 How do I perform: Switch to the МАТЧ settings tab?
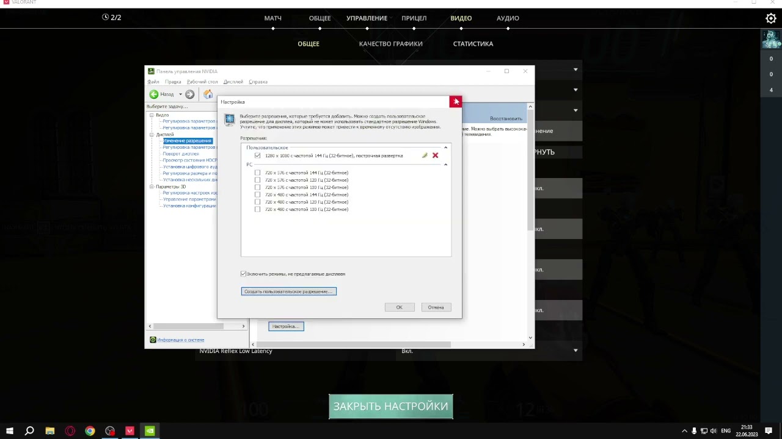[x=272, y=18]
